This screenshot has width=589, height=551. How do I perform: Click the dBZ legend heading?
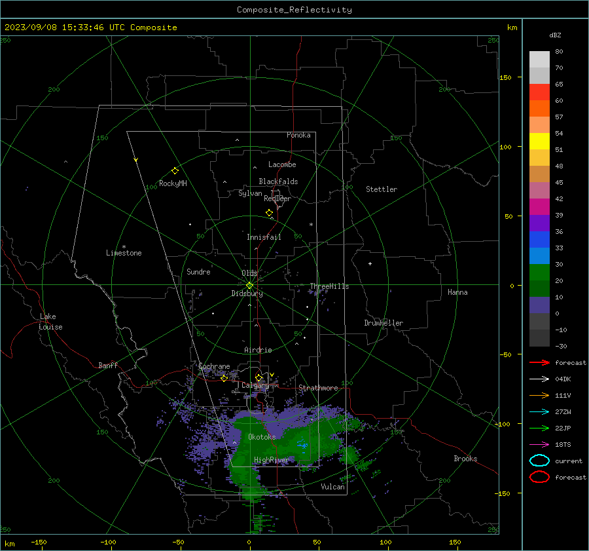tap(555, 35)
